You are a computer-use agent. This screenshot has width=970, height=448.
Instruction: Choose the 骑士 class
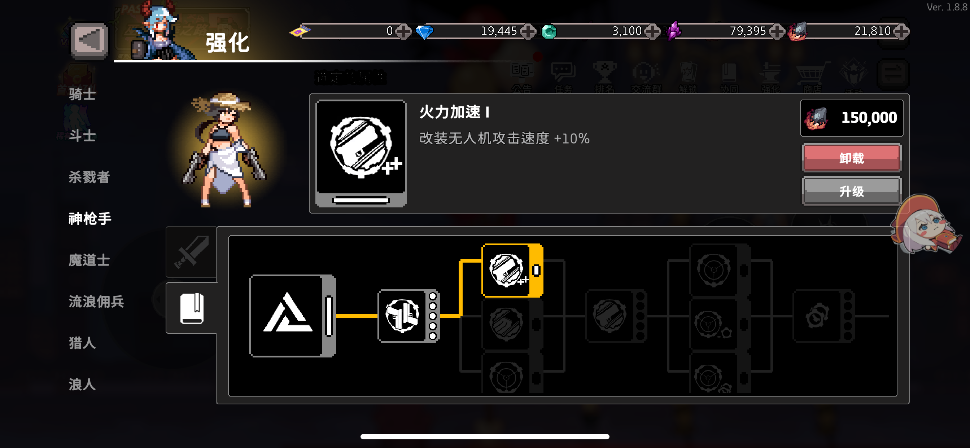coord(82,94)
